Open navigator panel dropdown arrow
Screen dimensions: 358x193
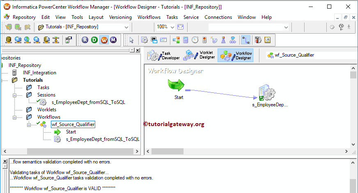(x=132, y=50)
